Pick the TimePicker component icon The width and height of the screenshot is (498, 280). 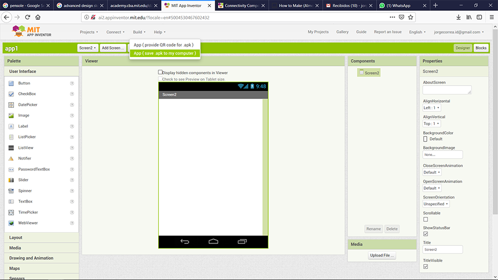click(11, 213)
